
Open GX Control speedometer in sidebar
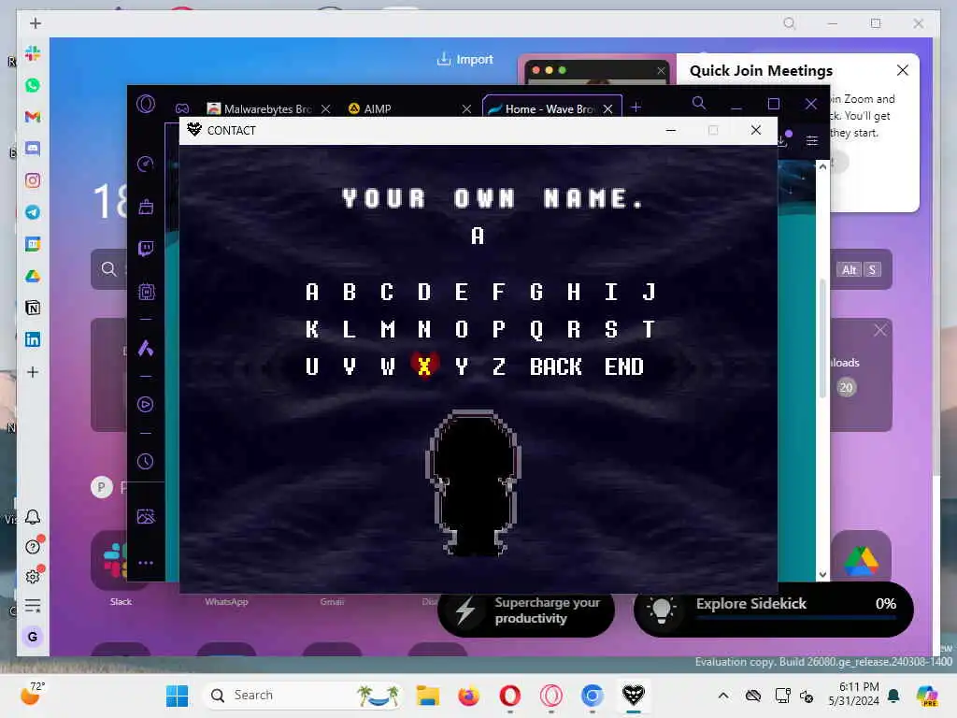145,164
